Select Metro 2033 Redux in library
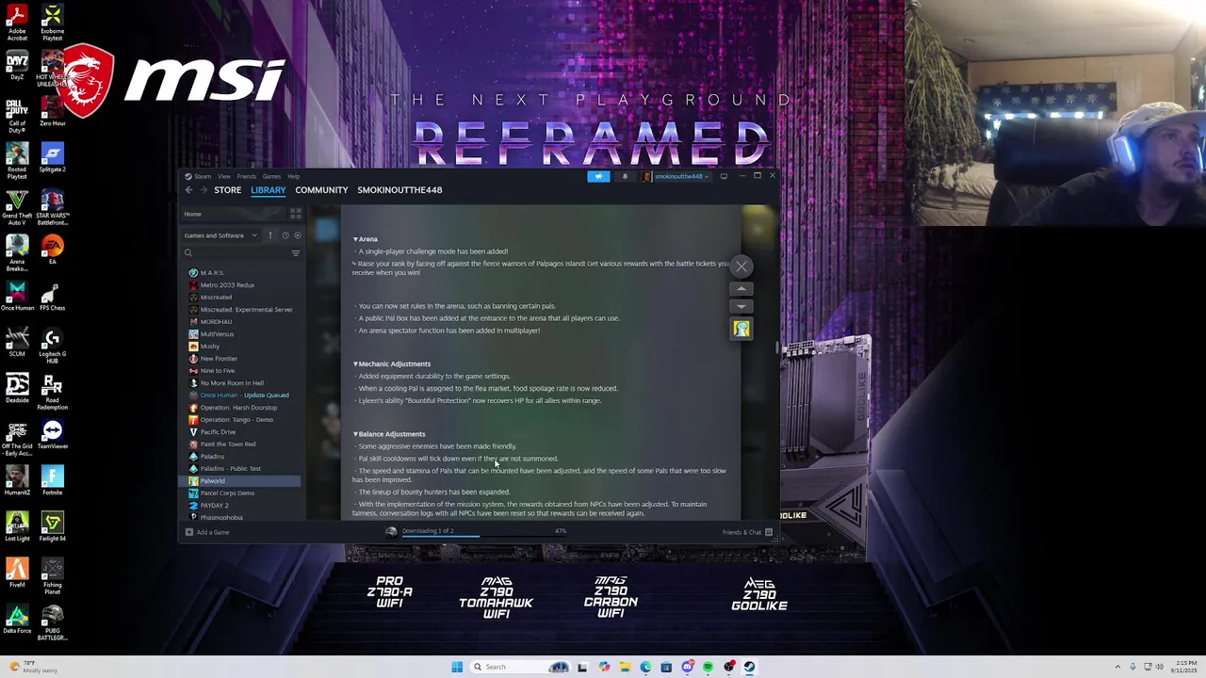 coord(227,285)
